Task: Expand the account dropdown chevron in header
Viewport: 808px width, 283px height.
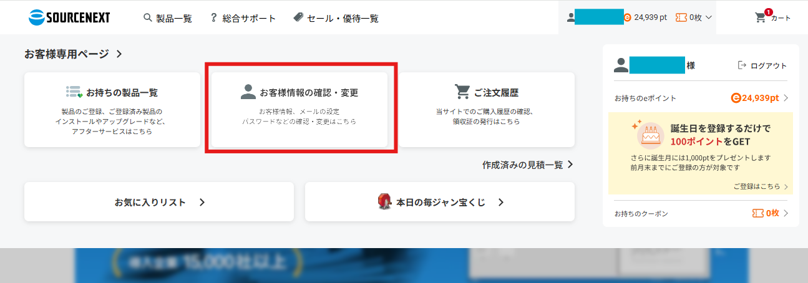Action: pyautogui.click(x=708, y=18)
